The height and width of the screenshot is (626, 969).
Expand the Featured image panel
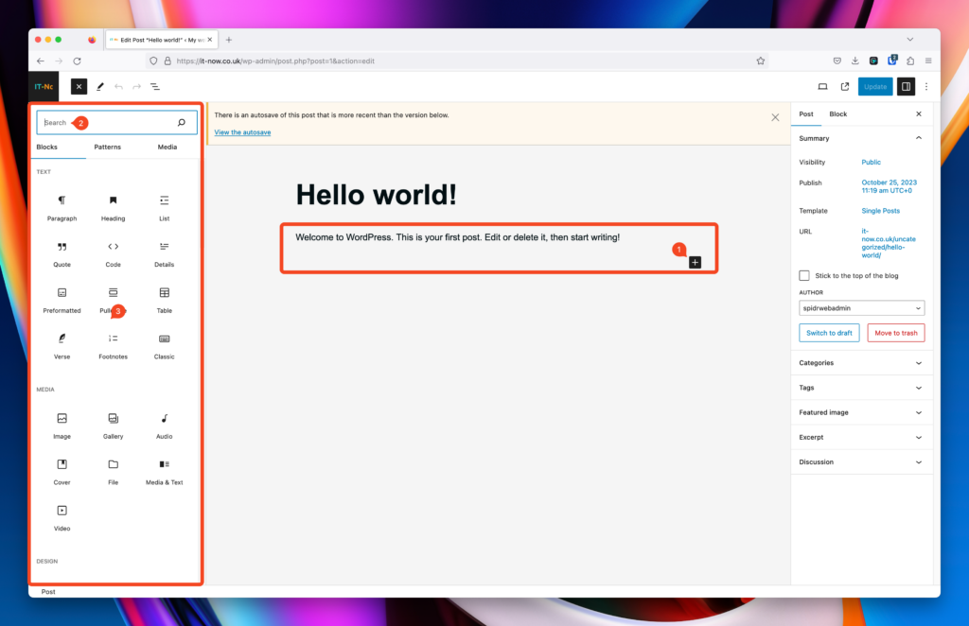[x=861, y=412]
